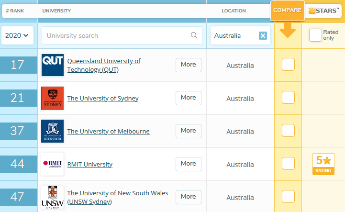
Task: Clear the Australia location filter
Action: tap(263, 35)
